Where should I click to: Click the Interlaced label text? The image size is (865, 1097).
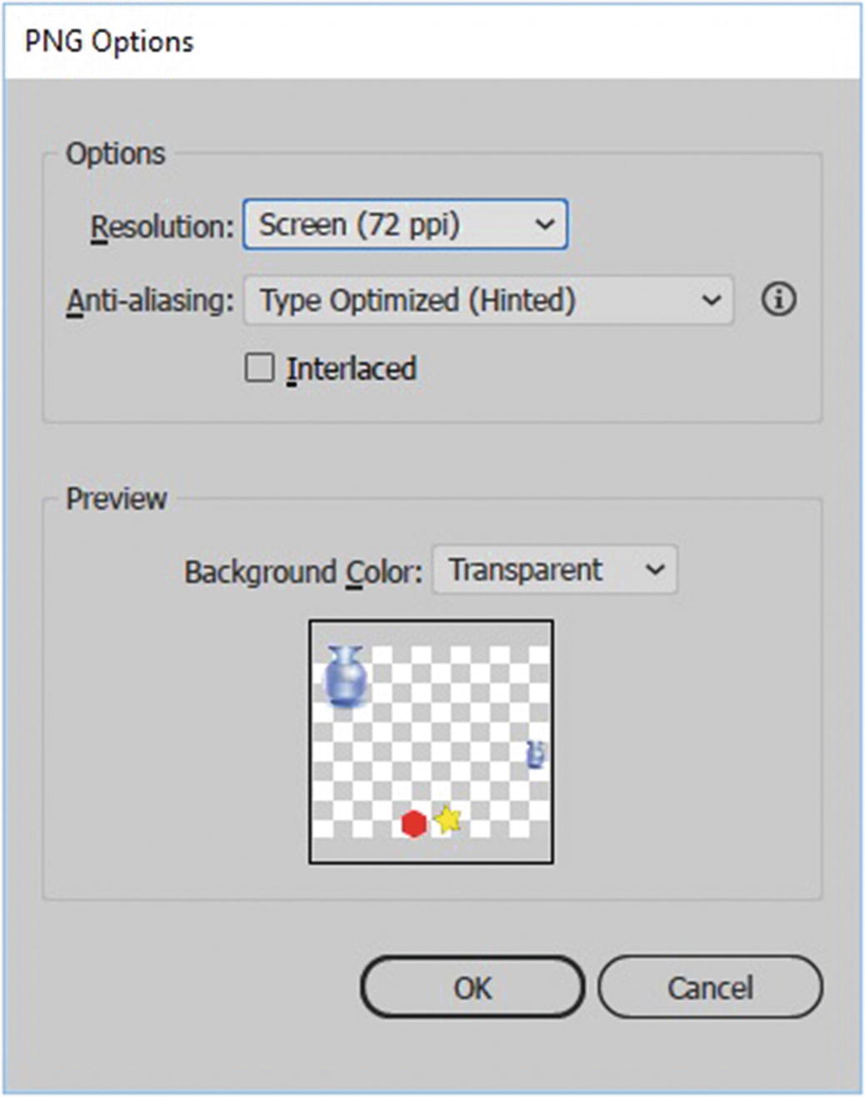coord(352,368)
